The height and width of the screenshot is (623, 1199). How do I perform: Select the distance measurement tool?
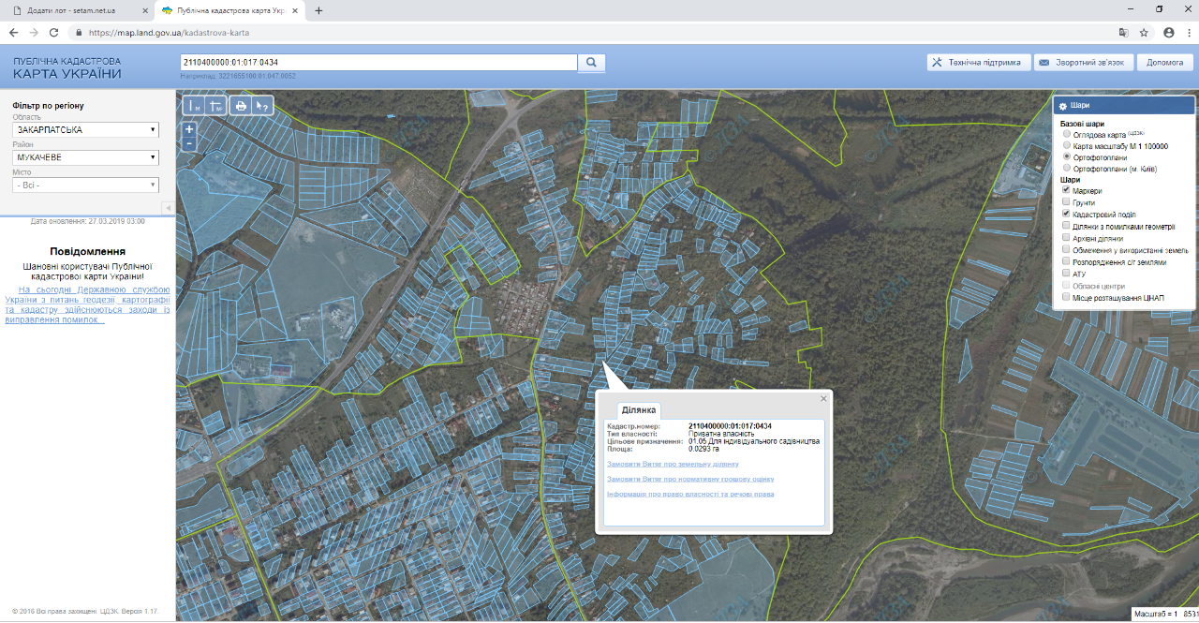(193, 106)
